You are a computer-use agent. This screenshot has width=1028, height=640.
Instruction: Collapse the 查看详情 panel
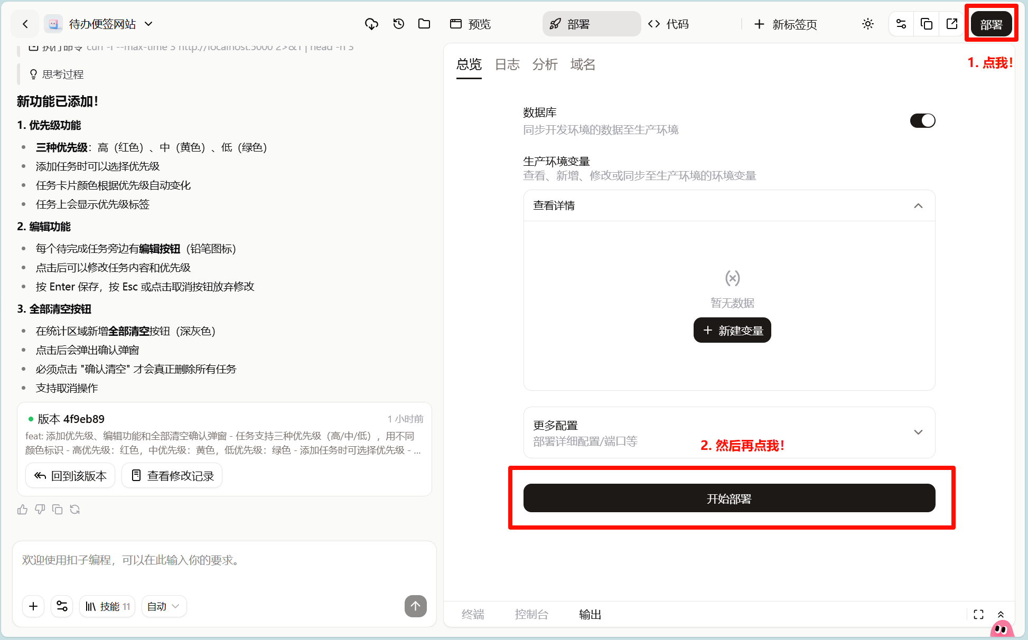click(x=918, y=205)
